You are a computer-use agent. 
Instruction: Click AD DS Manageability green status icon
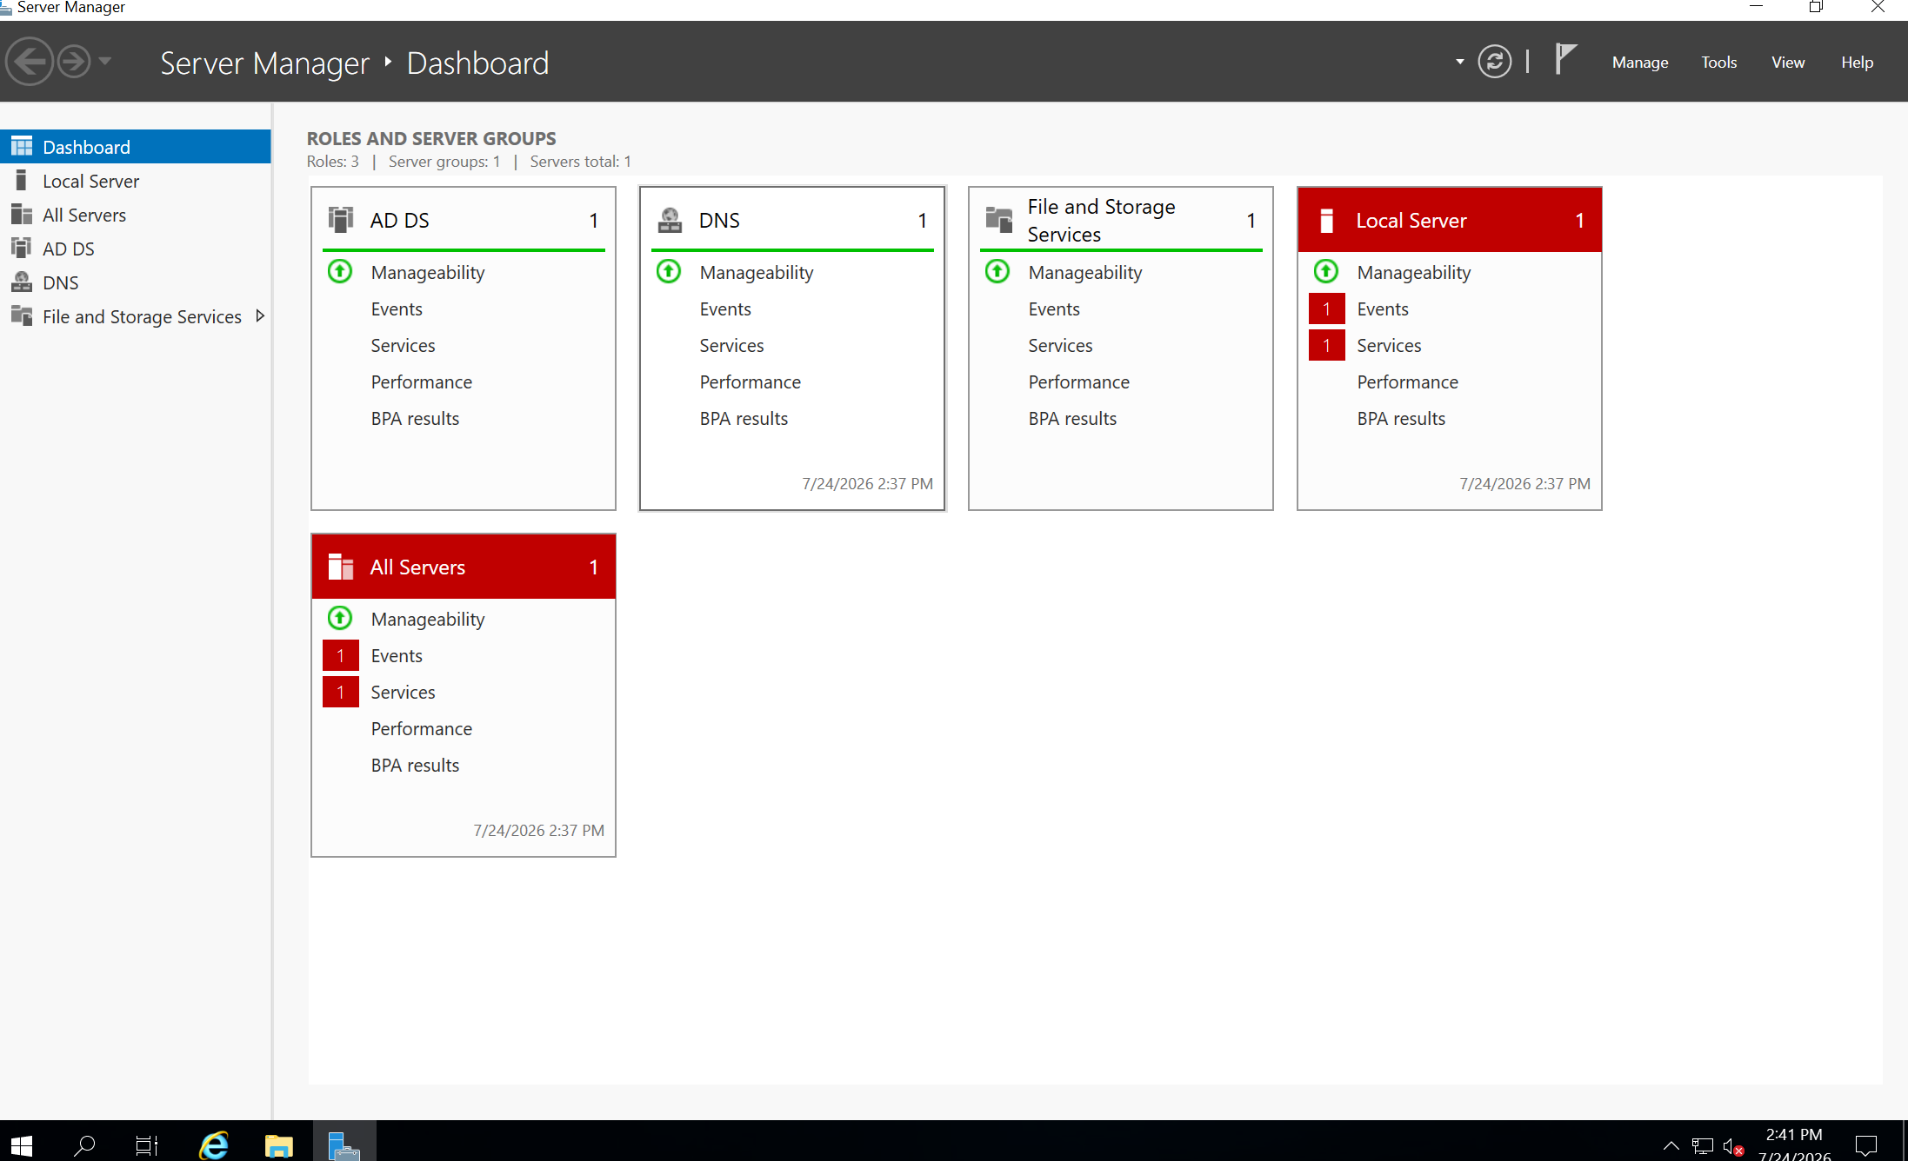coord(340,272)
